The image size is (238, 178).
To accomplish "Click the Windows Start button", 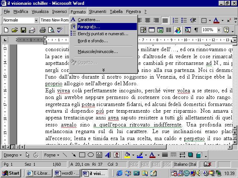I will point(10,173).
